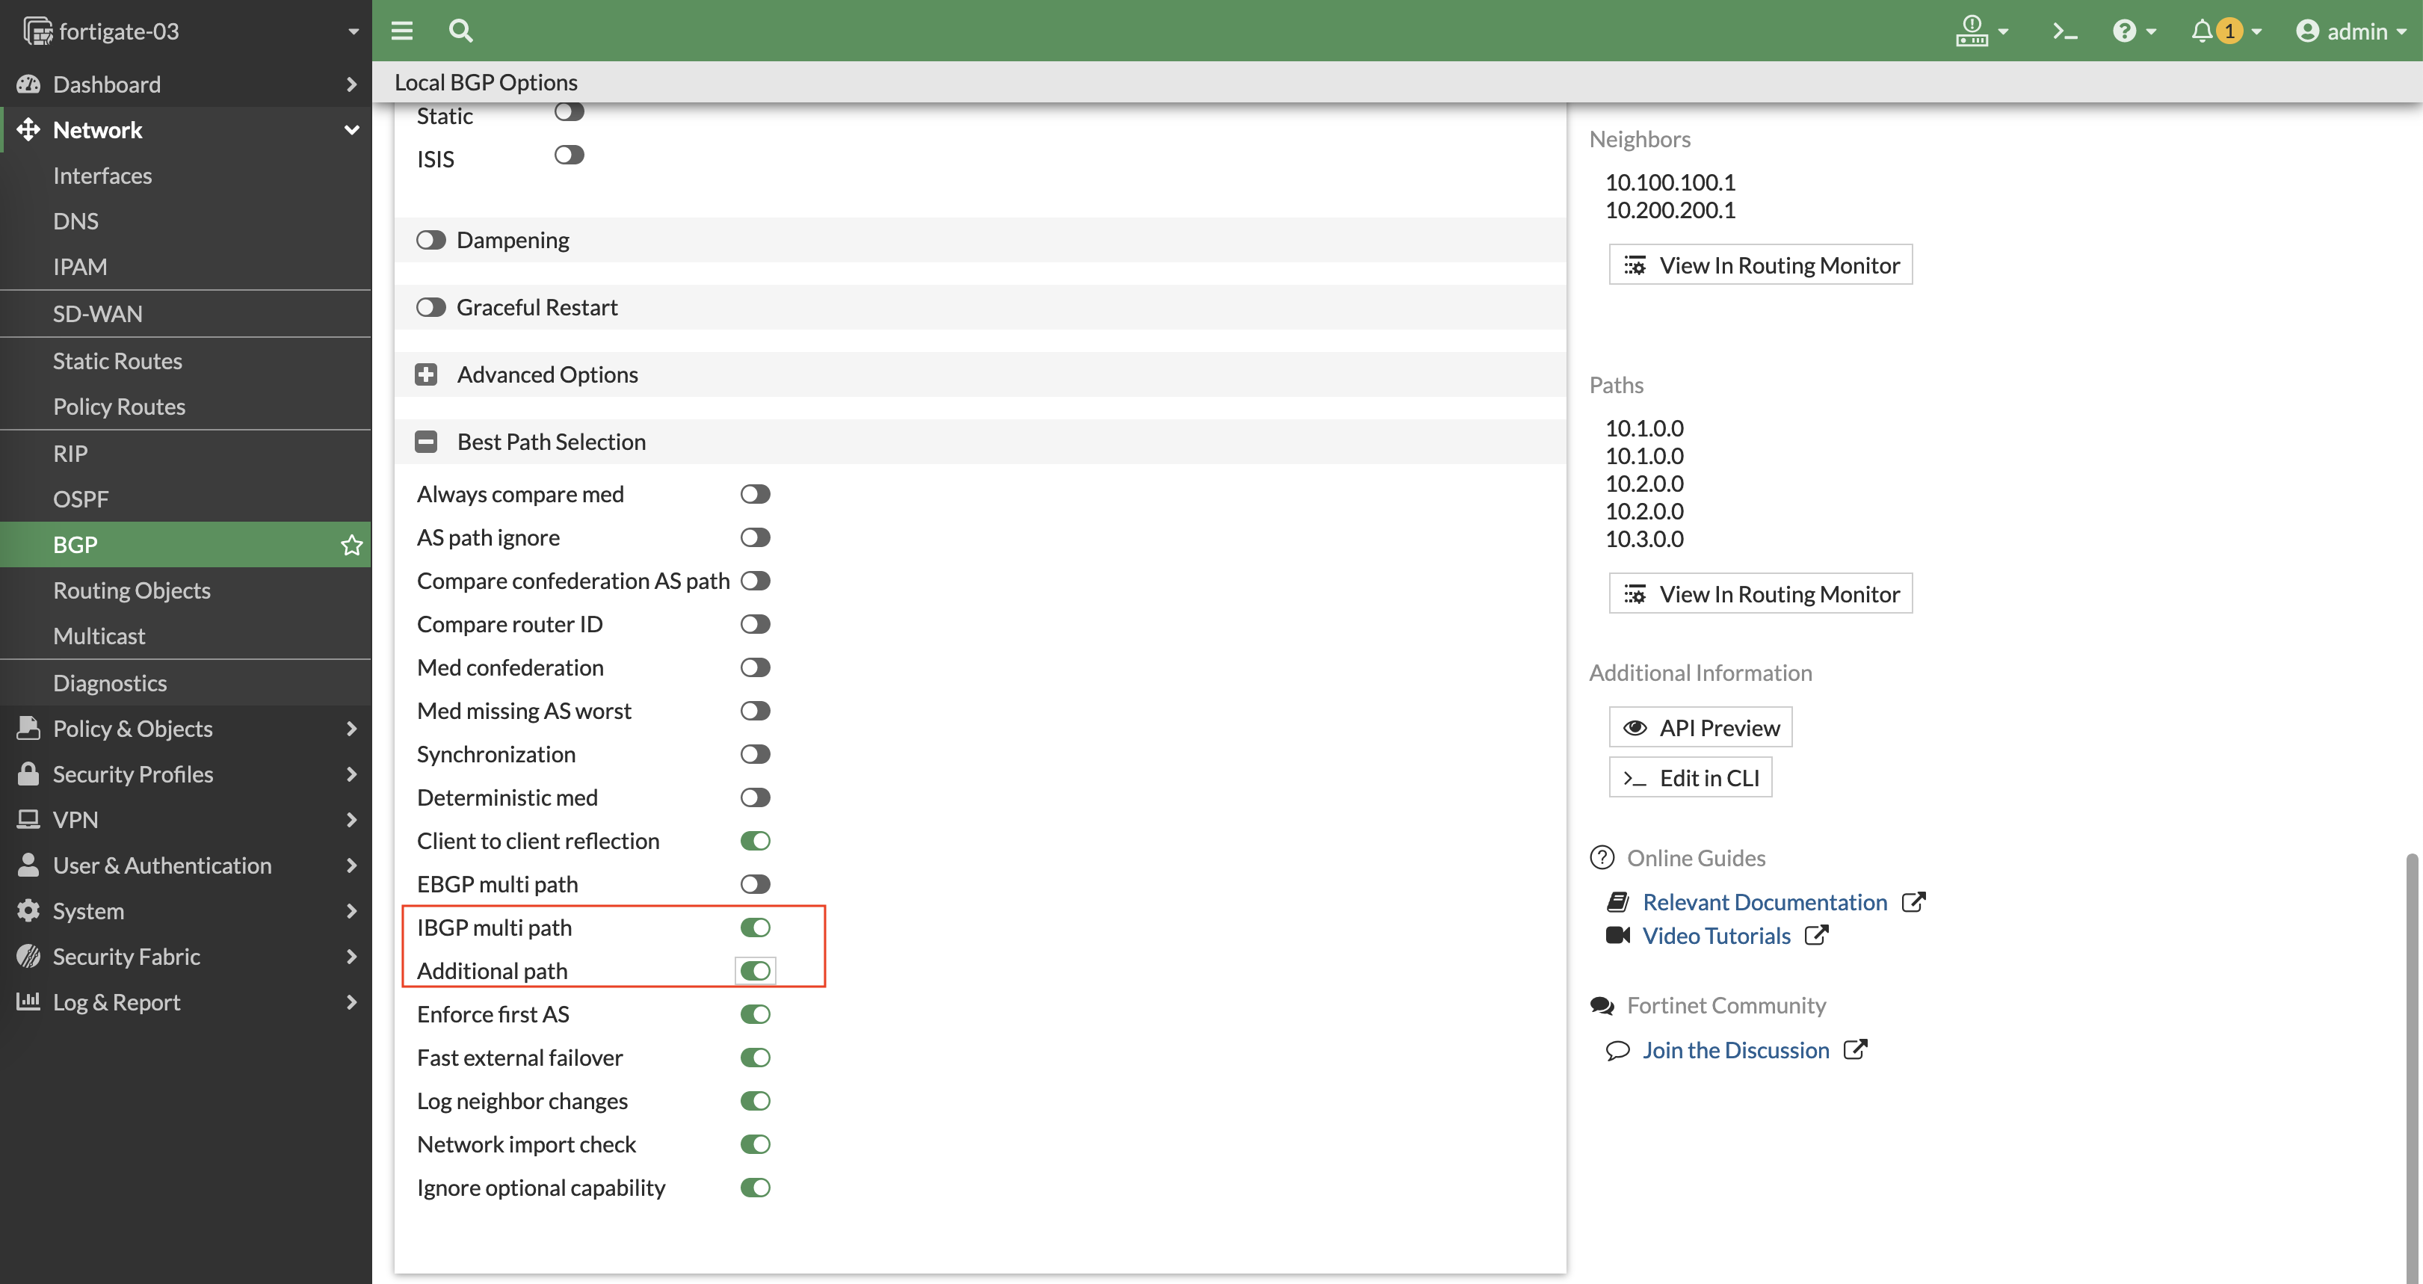Turn on the Dampening toggle
2423x1284 pixels.
[x=430, y=240]
